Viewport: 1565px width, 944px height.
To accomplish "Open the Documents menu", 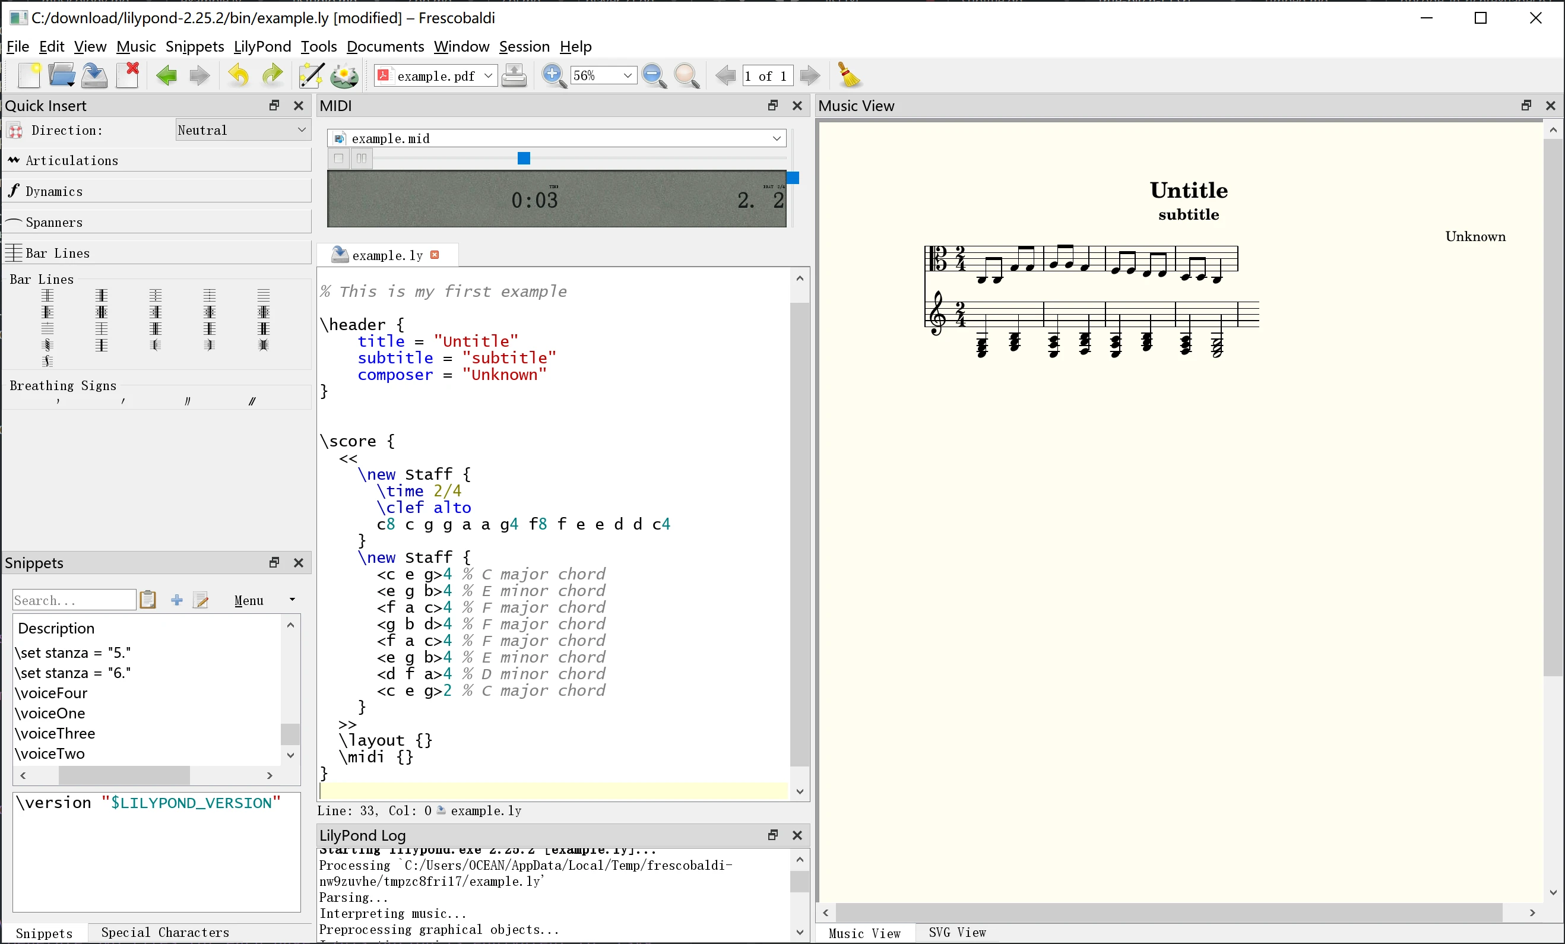I will click(x=384, y=46).
